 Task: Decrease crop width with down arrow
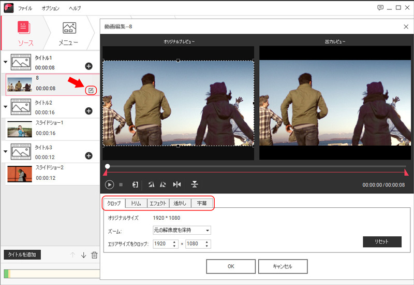click(x=174, y=246)
